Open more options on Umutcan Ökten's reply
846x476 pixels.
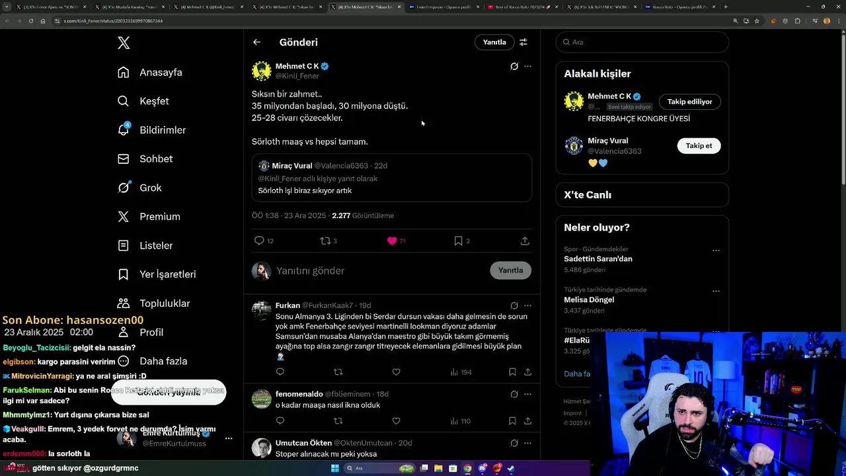tap(527, 443)
